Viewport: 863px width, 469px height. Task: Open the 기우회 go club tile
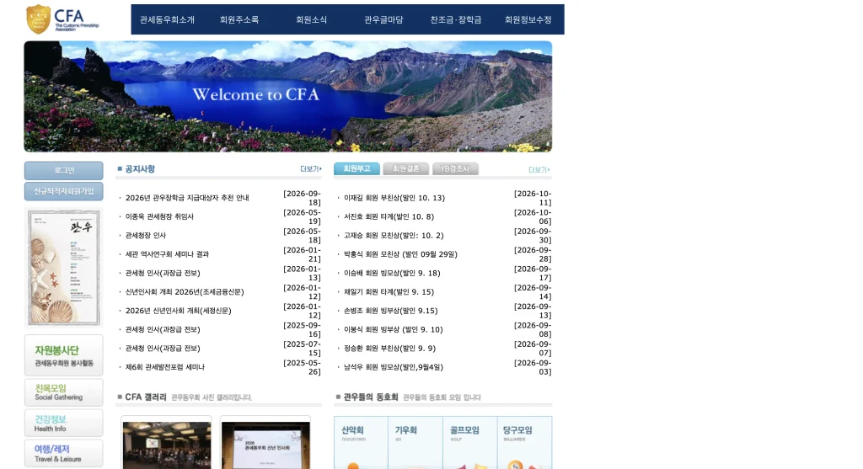[x=415, y=443]
